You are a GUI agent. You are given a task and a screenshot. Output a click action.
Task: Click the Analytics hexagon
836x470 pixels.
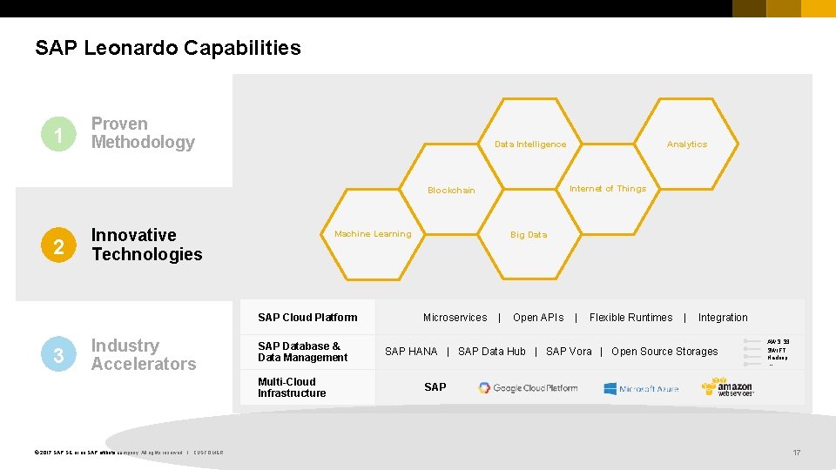686,144
